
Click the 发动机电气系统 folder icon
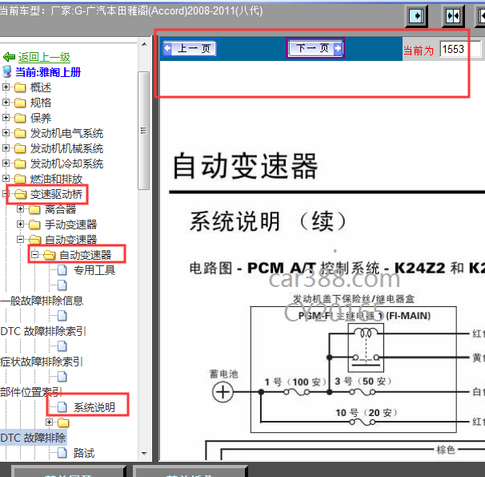20,134
